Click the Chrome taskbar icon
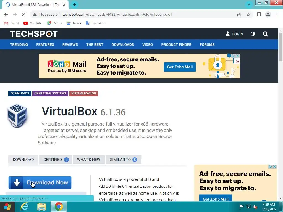The width and height of the screenshot is (283, 212). [59, 206]
